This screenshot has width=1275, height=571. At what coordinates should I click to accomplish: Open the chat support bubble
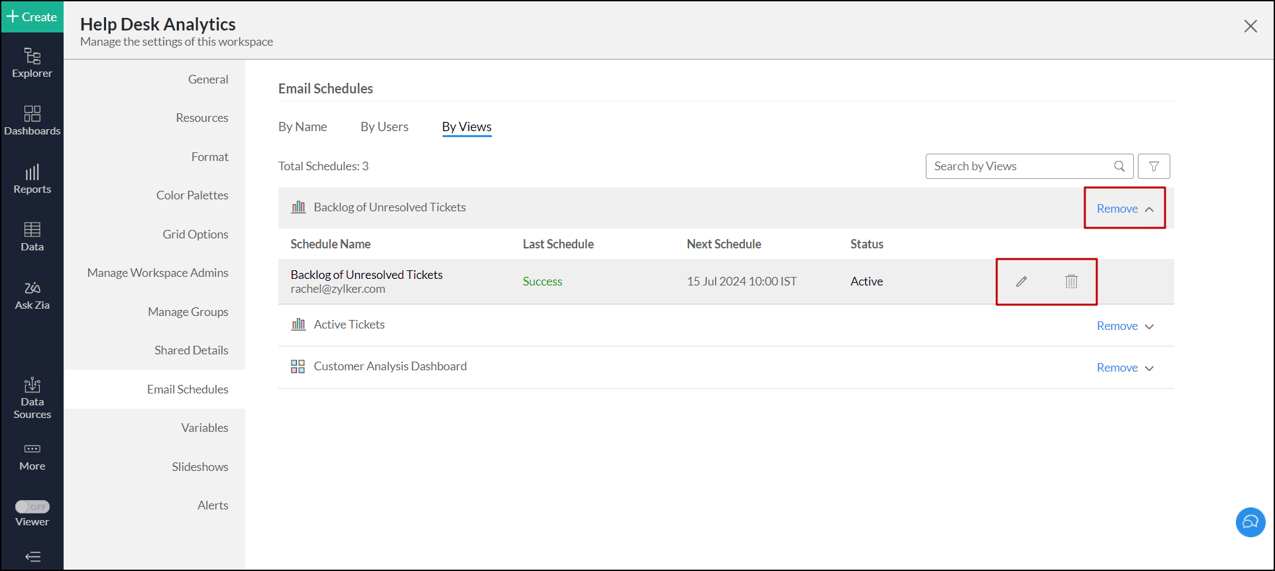pos(1250,522)
